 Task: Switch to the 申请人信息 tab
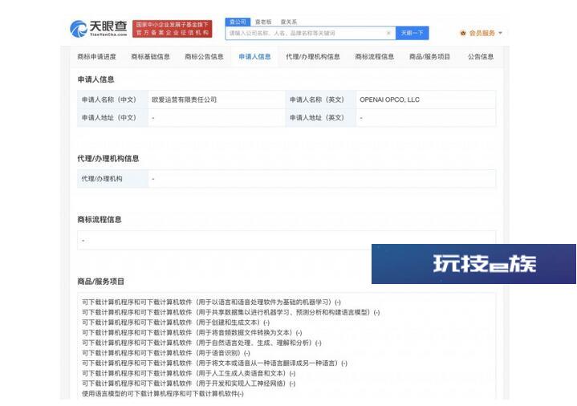point(254,57)
